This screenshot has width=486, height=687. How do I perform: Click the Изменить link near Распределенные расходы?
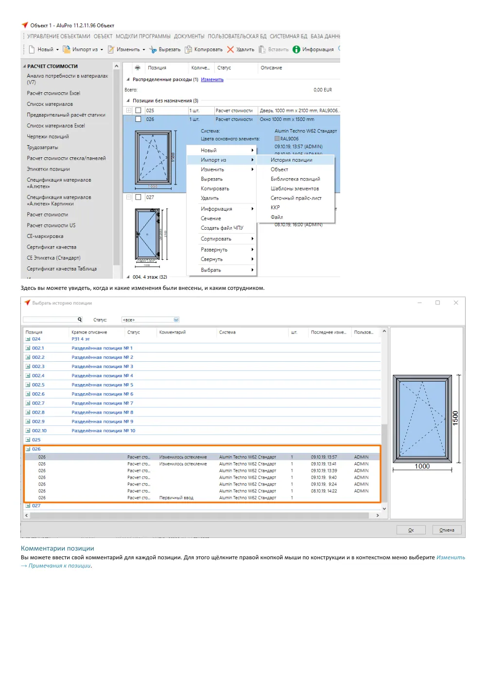pyautogui.click(x=212, y=80)
